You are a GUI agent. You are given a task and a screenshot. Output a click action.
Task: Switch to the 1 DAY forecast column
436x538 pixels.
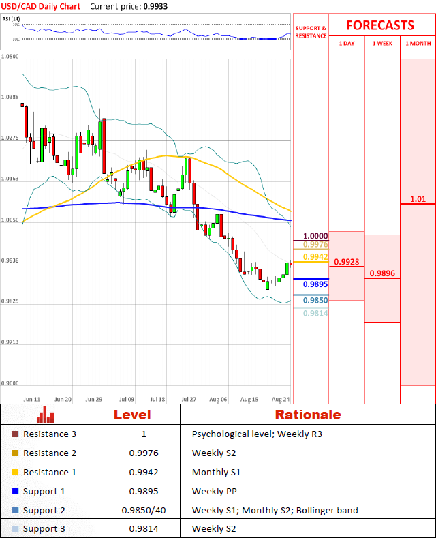pos(346,43)
